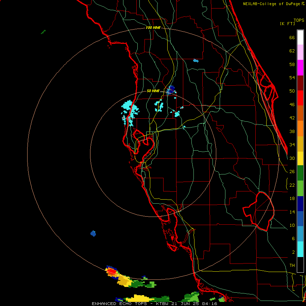Image resolution: width=306 pixels, height=306 pixels.
Task: Click the white swatch in the tops legend
Action: [x=300, y=37]
